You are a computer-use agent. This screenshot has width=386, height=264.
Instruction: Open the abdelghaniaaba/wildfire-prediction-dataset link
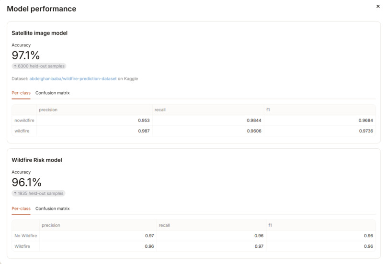click(73, 78)
